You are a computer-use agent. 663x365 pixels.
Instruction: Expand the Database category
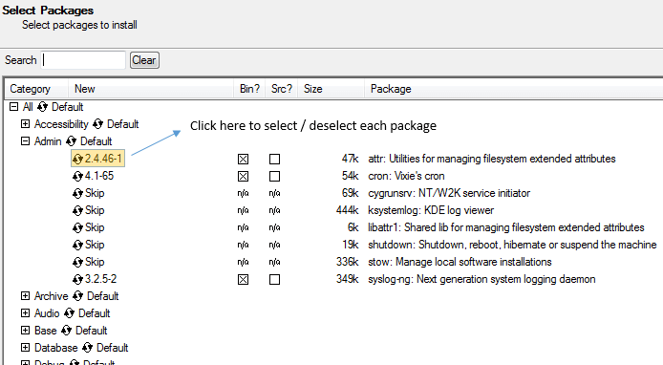click(x=26, y=347)
